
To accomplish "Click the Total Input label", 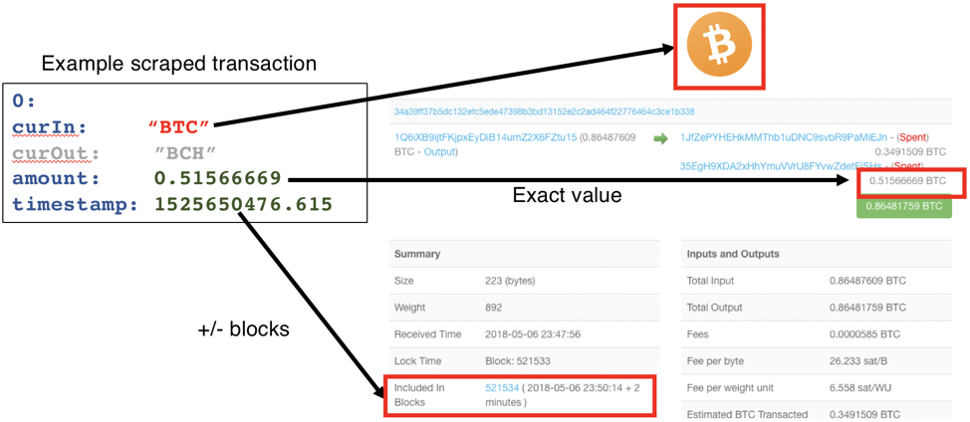I will pos(710,281).
